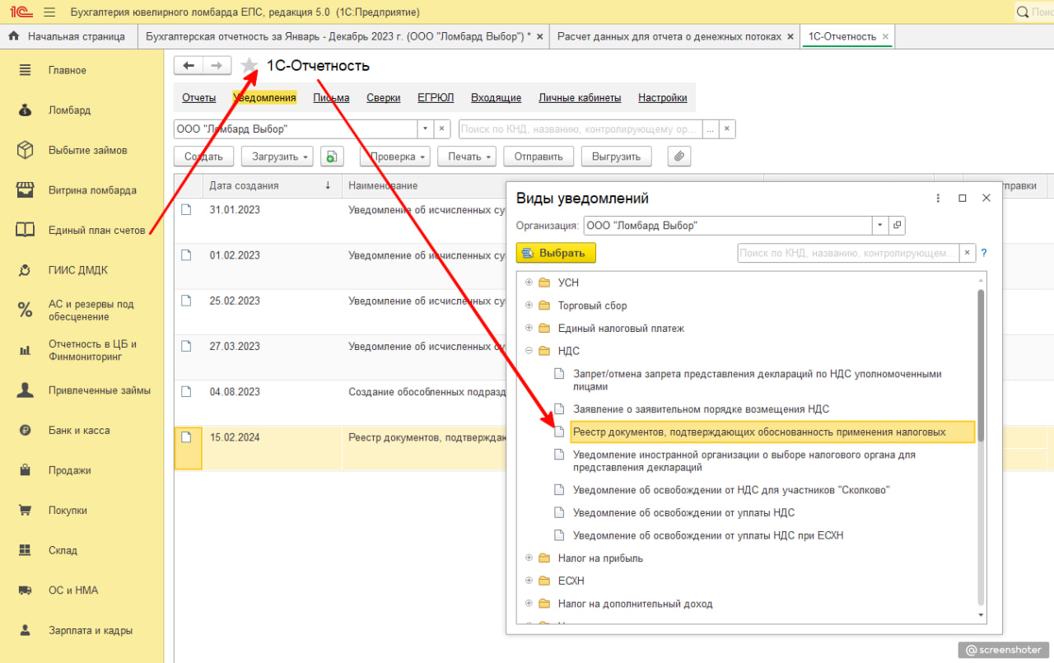Click the yellow Выбрать button
Screen dimensions: 1054x663
coord(556,253)
